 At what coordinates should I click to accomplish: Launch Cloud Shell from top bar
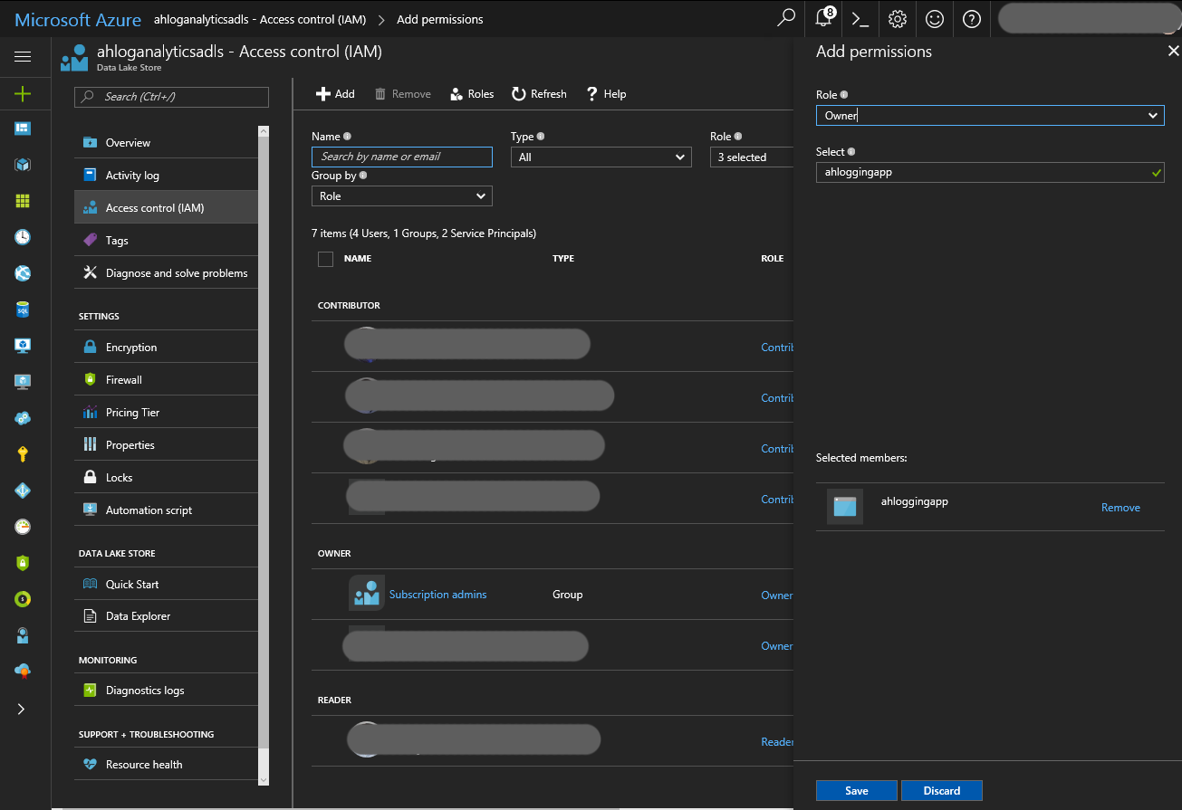[860, 19]
